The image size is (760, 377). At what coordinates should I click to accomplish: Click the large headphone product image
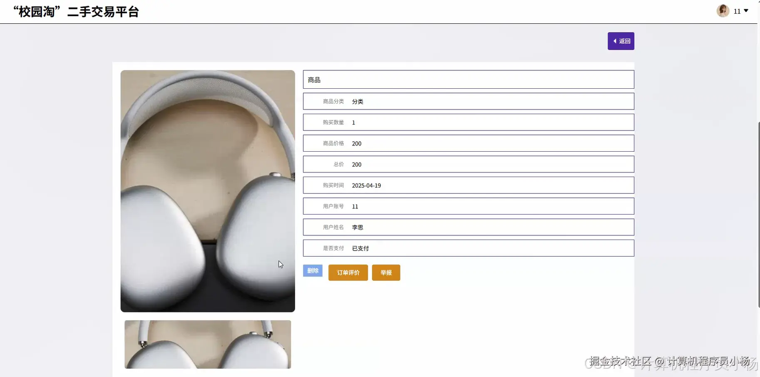[208, 191]
